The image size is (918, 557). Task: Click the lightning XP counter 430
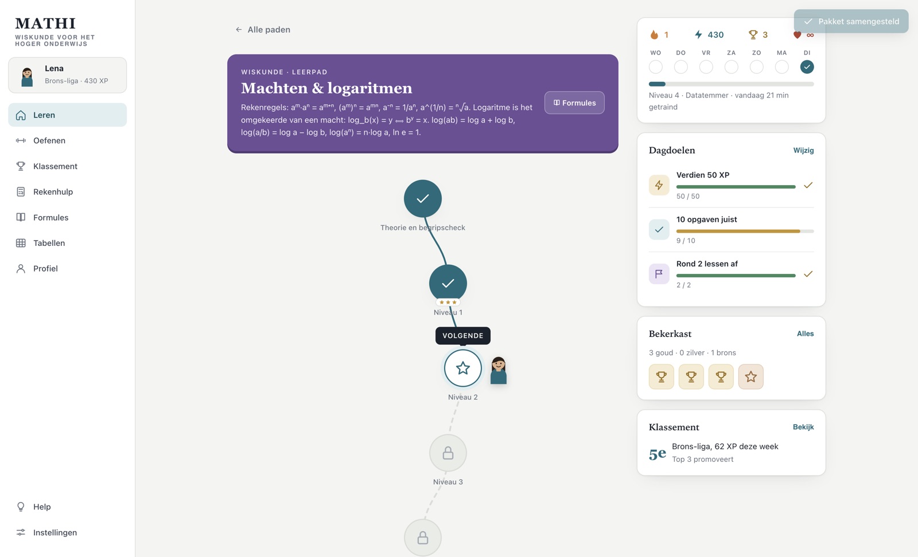pyautogui.click(x=709, y=34)
